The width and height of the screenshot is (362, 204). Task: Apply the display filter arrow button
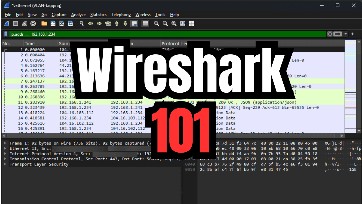[338, 34]
